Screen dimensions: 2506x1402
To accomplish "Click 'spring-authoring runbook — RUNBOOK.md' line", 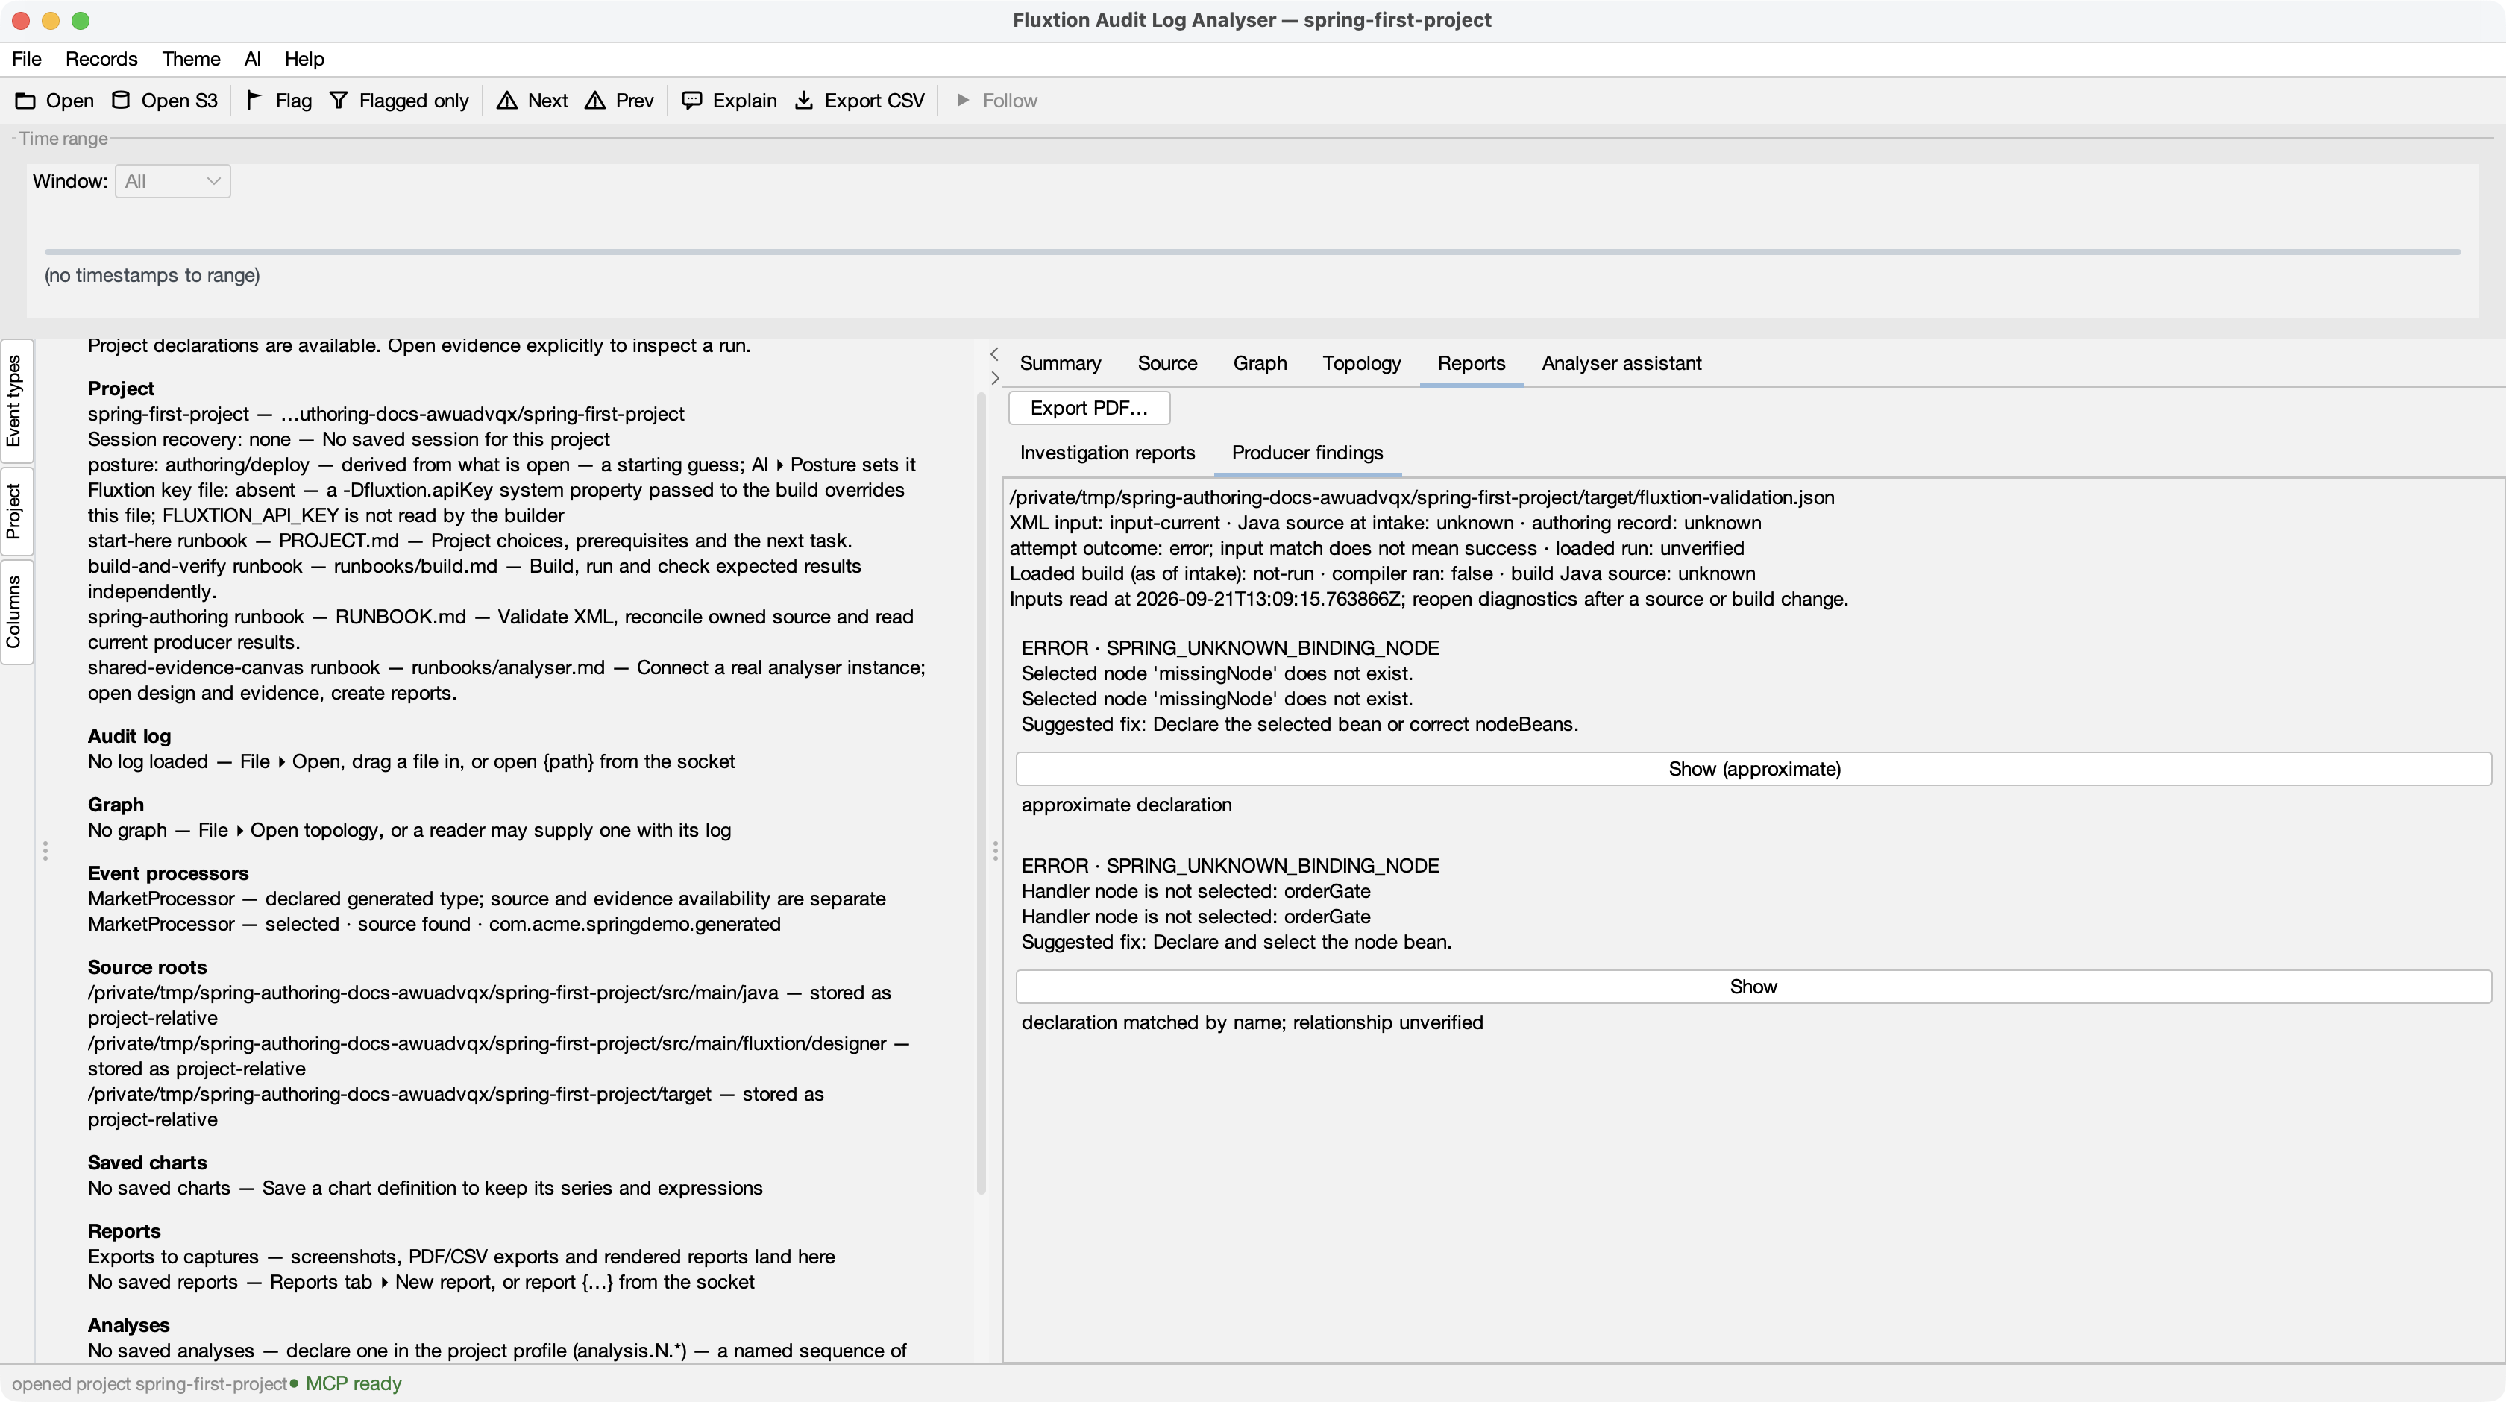I will [500, 629].
